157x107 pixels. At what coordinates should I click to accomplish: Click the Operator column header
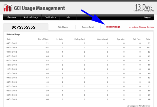[x=121, y=39]
